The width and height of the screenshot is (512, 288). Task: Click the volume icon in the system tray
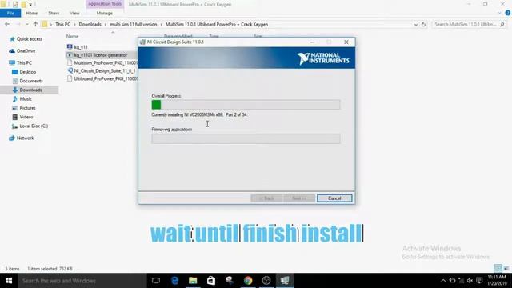click(470, 281)
